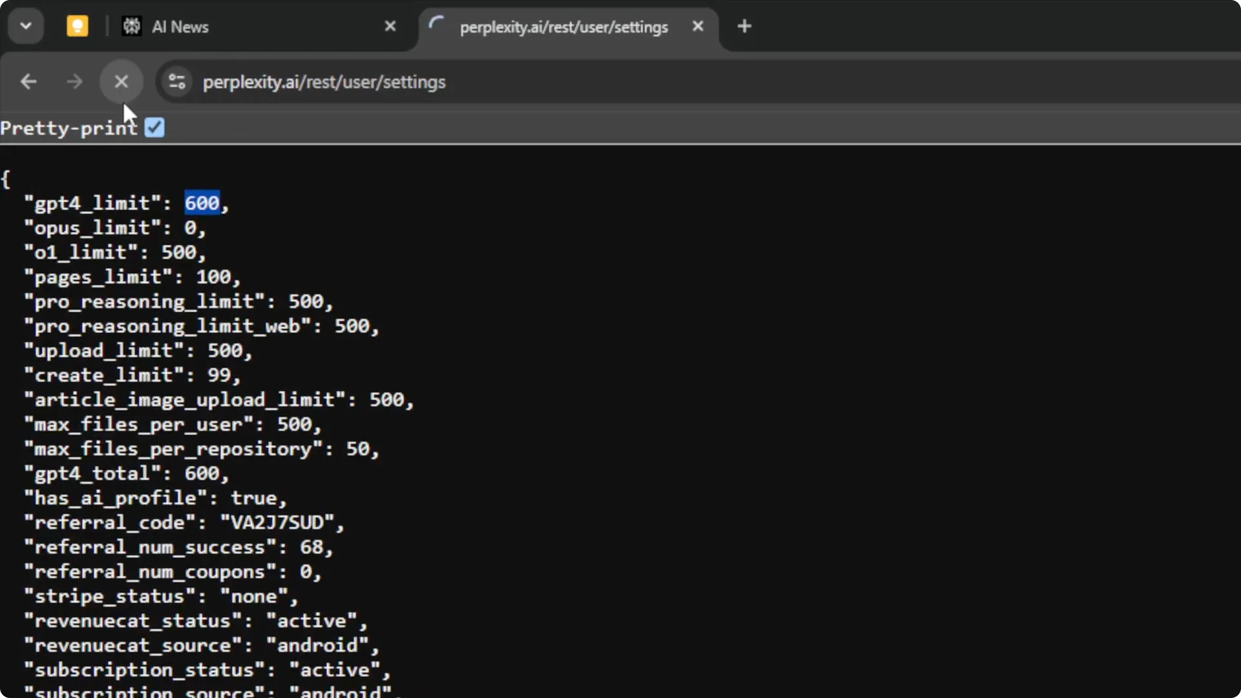Click the forward navigation arrow
Screen dimensions: 1241x698
coord(74,81)
